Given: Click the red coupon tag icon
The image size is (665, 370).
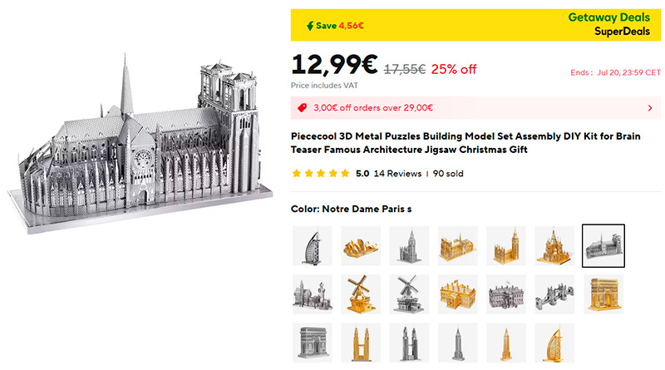Looking at the screenshot, I should (303, 108).
